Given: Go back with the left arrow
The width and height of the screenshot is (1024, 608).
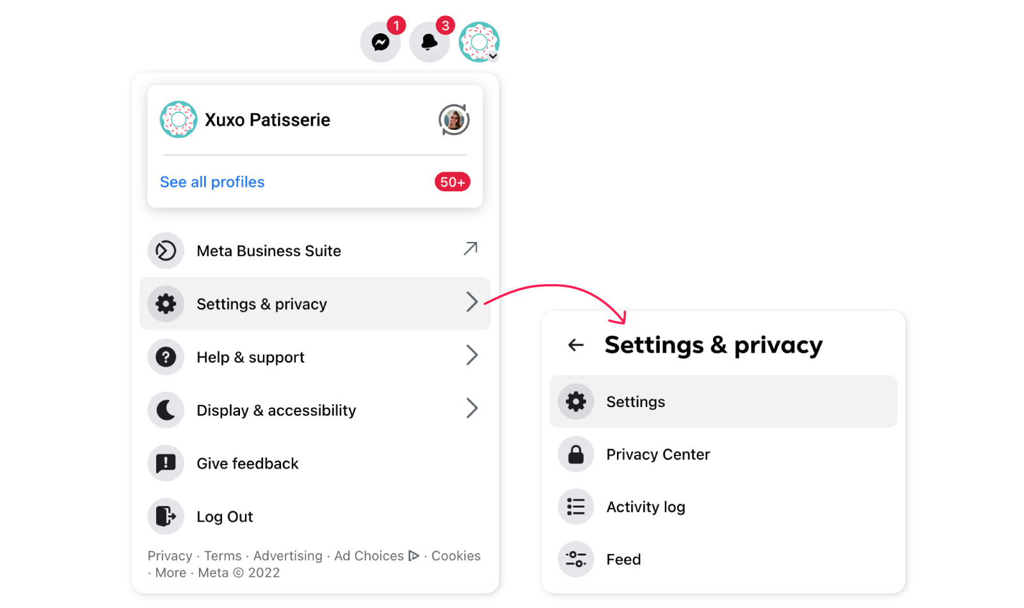Looking at the screenshot, I should click(576, 345).
